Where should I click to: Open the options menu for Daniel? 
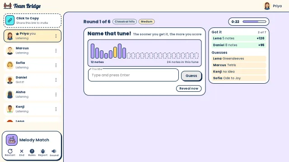pyautogui.click(x=56, y=80)
